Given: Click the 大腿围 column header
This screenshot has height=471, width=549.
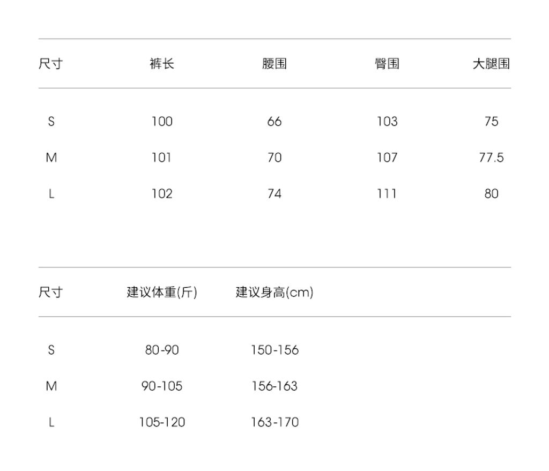Looking at the screenshot, I should (491, 64).
